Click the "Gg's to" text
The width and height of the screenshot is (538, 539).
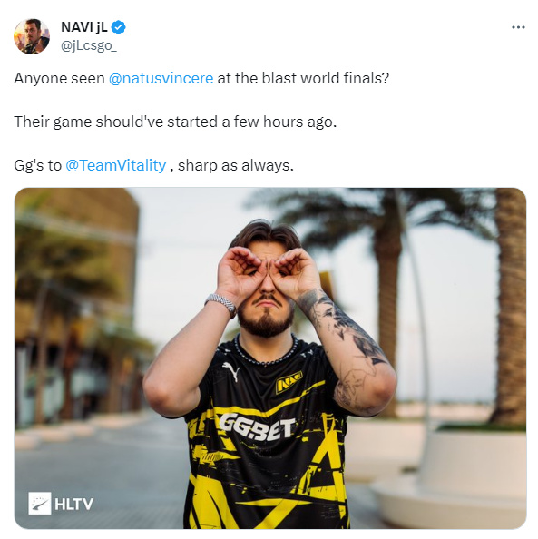[38, 166]
